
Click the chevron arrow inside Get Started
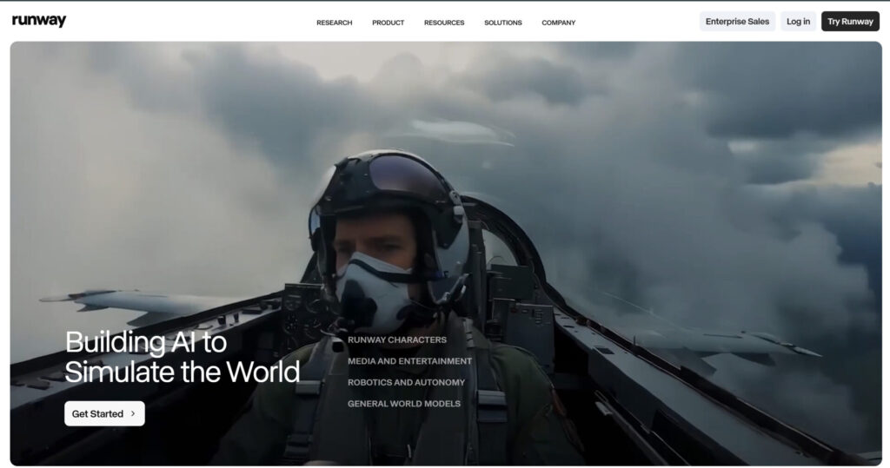tap(133, 414)
